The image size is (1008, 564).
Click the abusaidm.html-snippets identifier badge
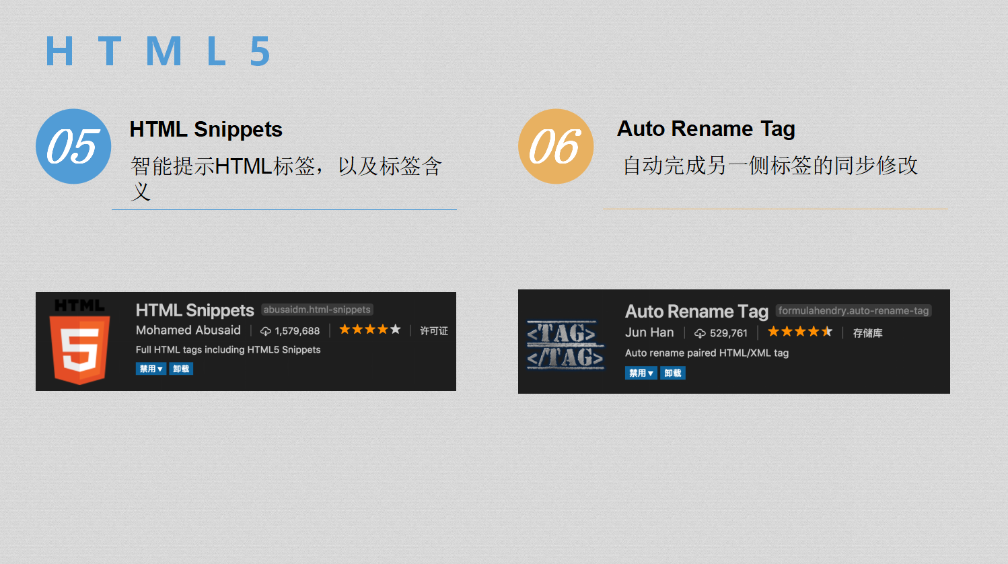point(317,310)
